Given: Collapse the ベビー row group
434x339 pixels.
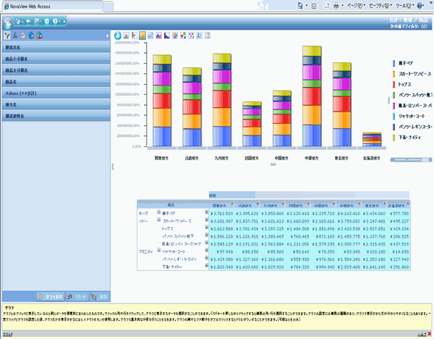Looking at the screenshot, I should pos(159,219).
